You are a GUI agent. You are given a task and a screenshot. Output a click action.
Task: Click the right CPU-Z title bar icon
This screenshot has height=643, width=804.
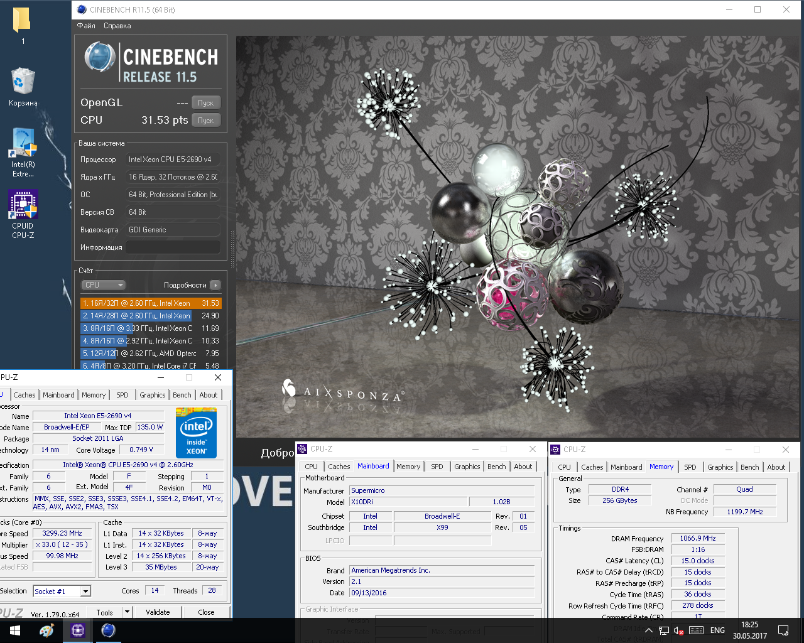pos(555,450)
